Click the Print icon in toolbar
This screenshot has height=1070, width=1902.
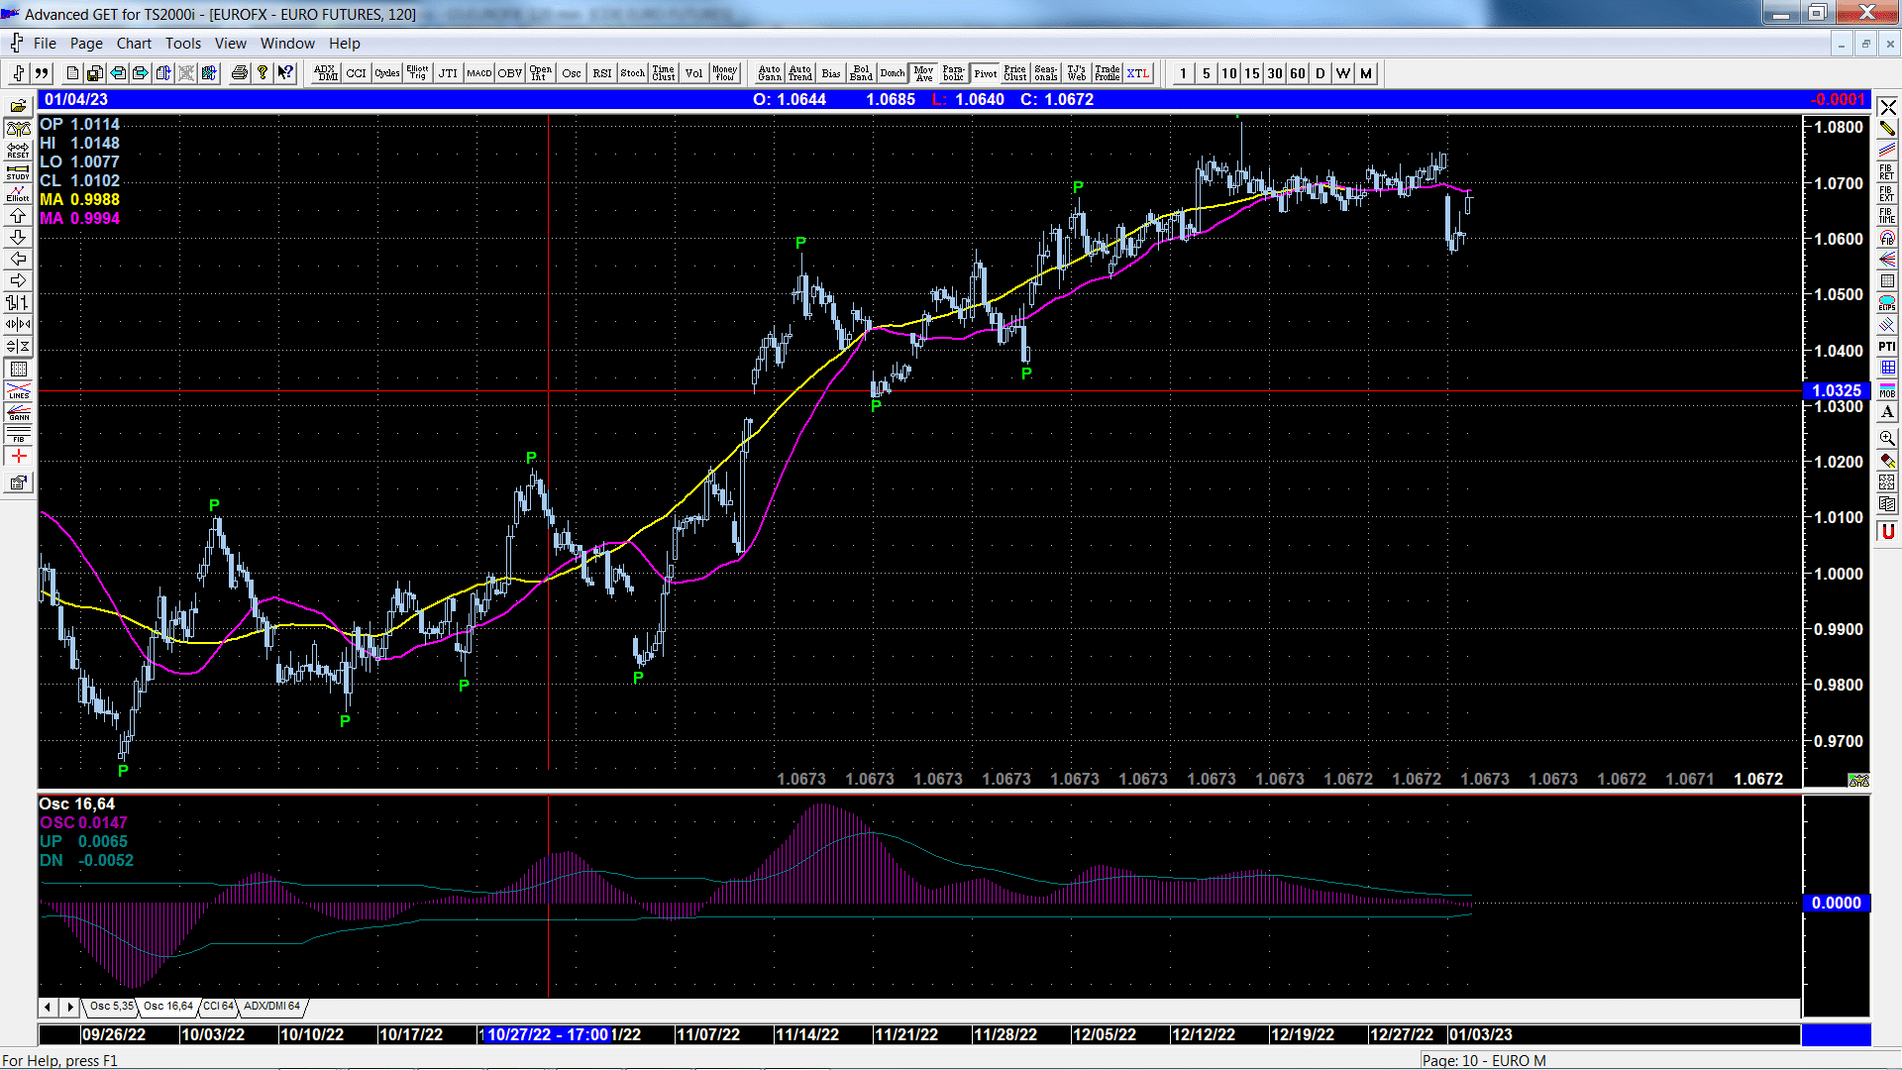[239, 73]
